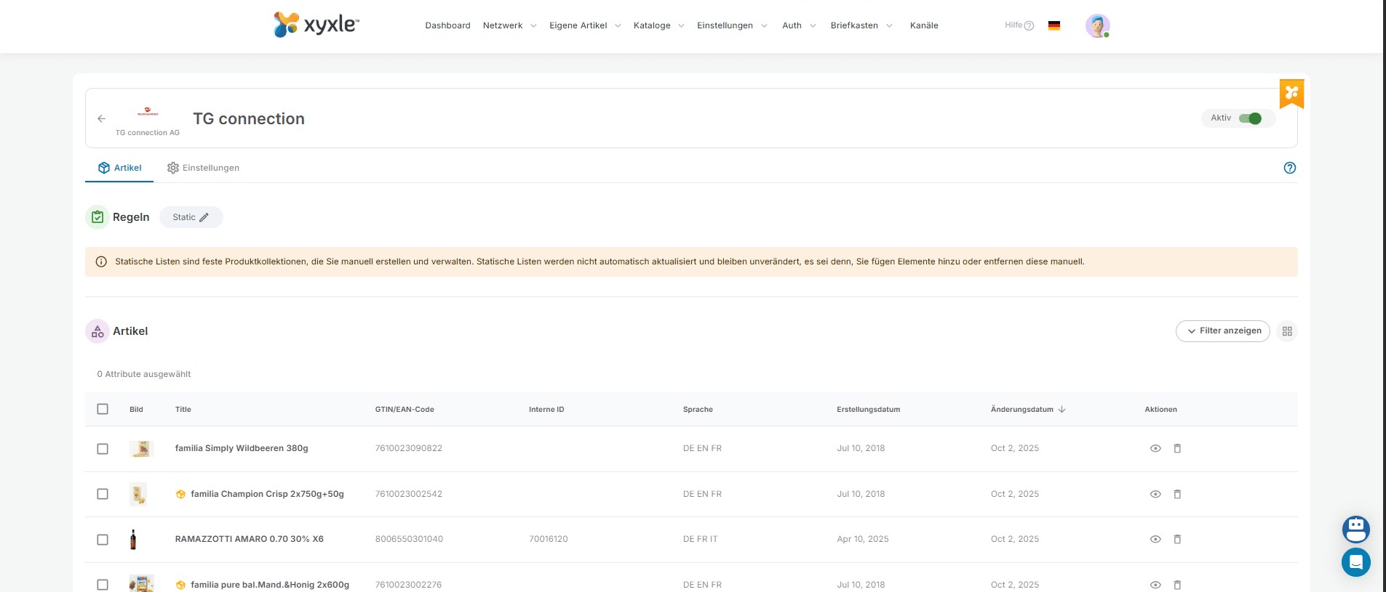This screenshot has width=1386, height=592.
Task: Open the blue help question mark icon
Action: 1289,168
